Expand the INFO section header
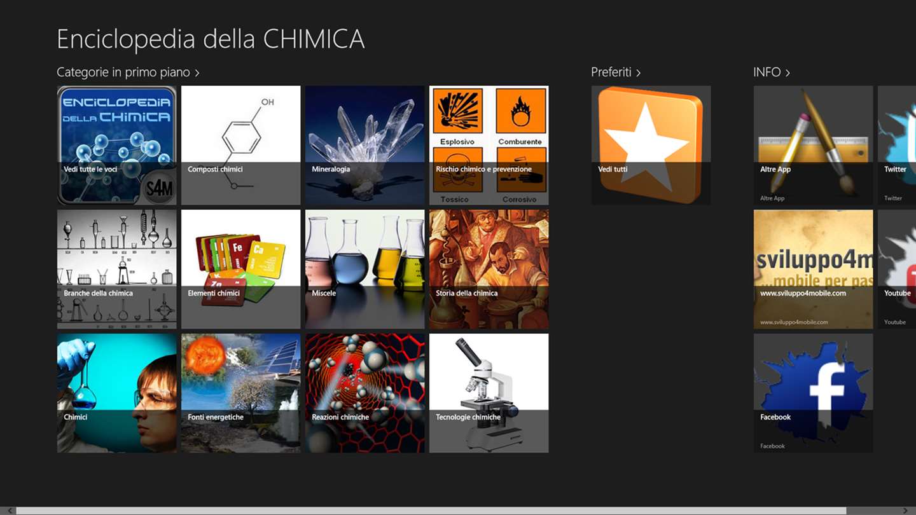Screen dimensions: 916x515 (x=772, y=72)
